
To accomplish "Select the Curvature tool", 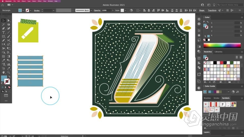I will 9,28.
